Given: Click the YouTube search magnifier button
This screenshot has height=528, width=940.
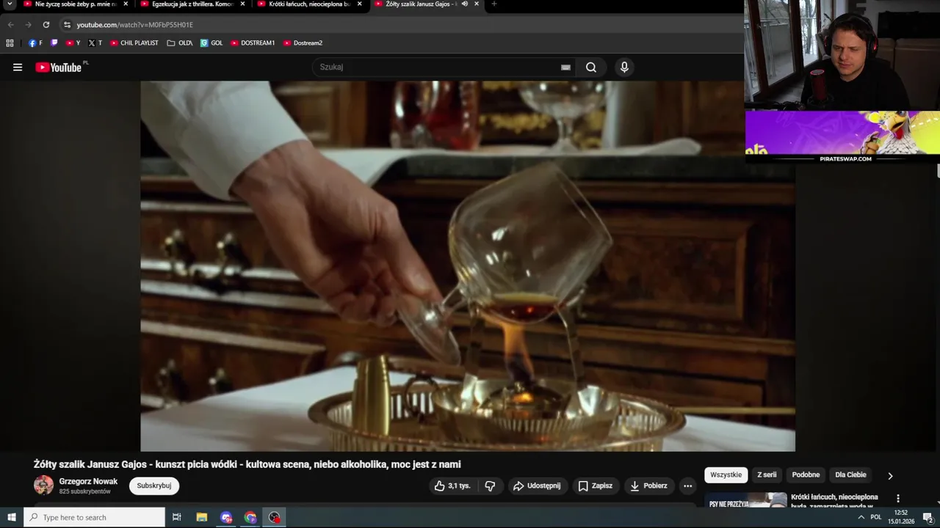Looking at the screenshot, I should coord(591,67).
